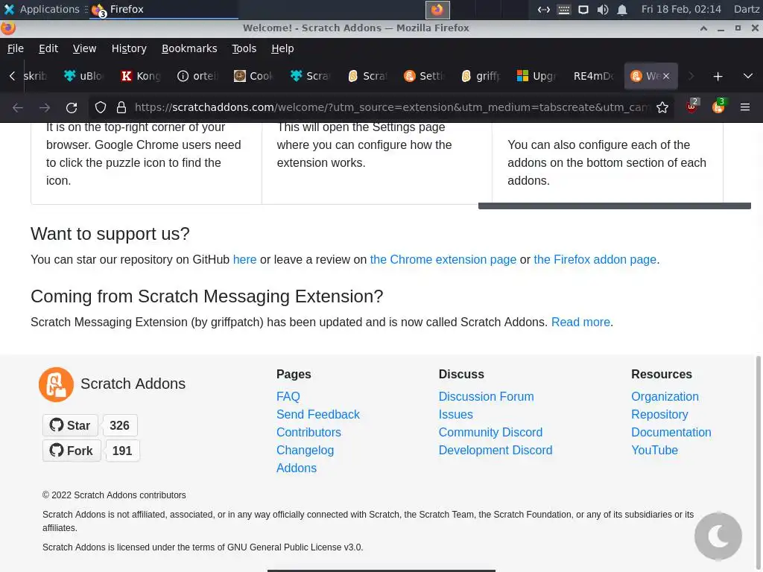Switch to the griffpatch tab
Image resolution: width=763 pixels, height=572 pixels.
[x=481, y=76]
